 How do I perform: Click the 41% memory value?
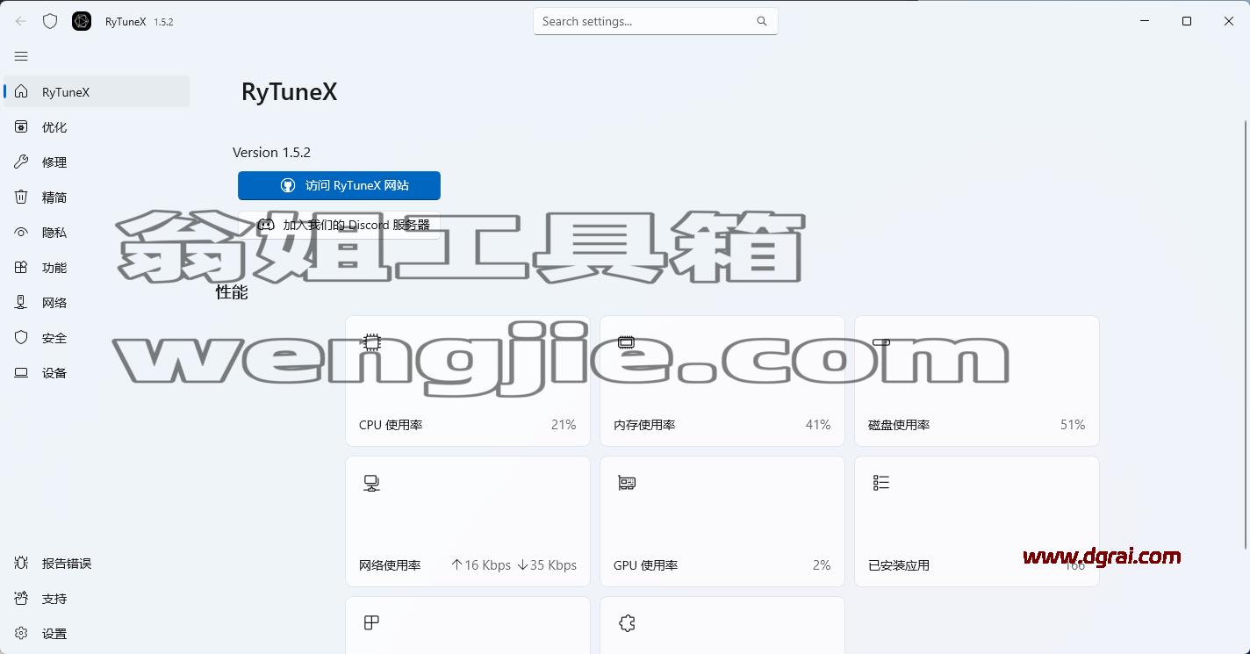point(818,425)
